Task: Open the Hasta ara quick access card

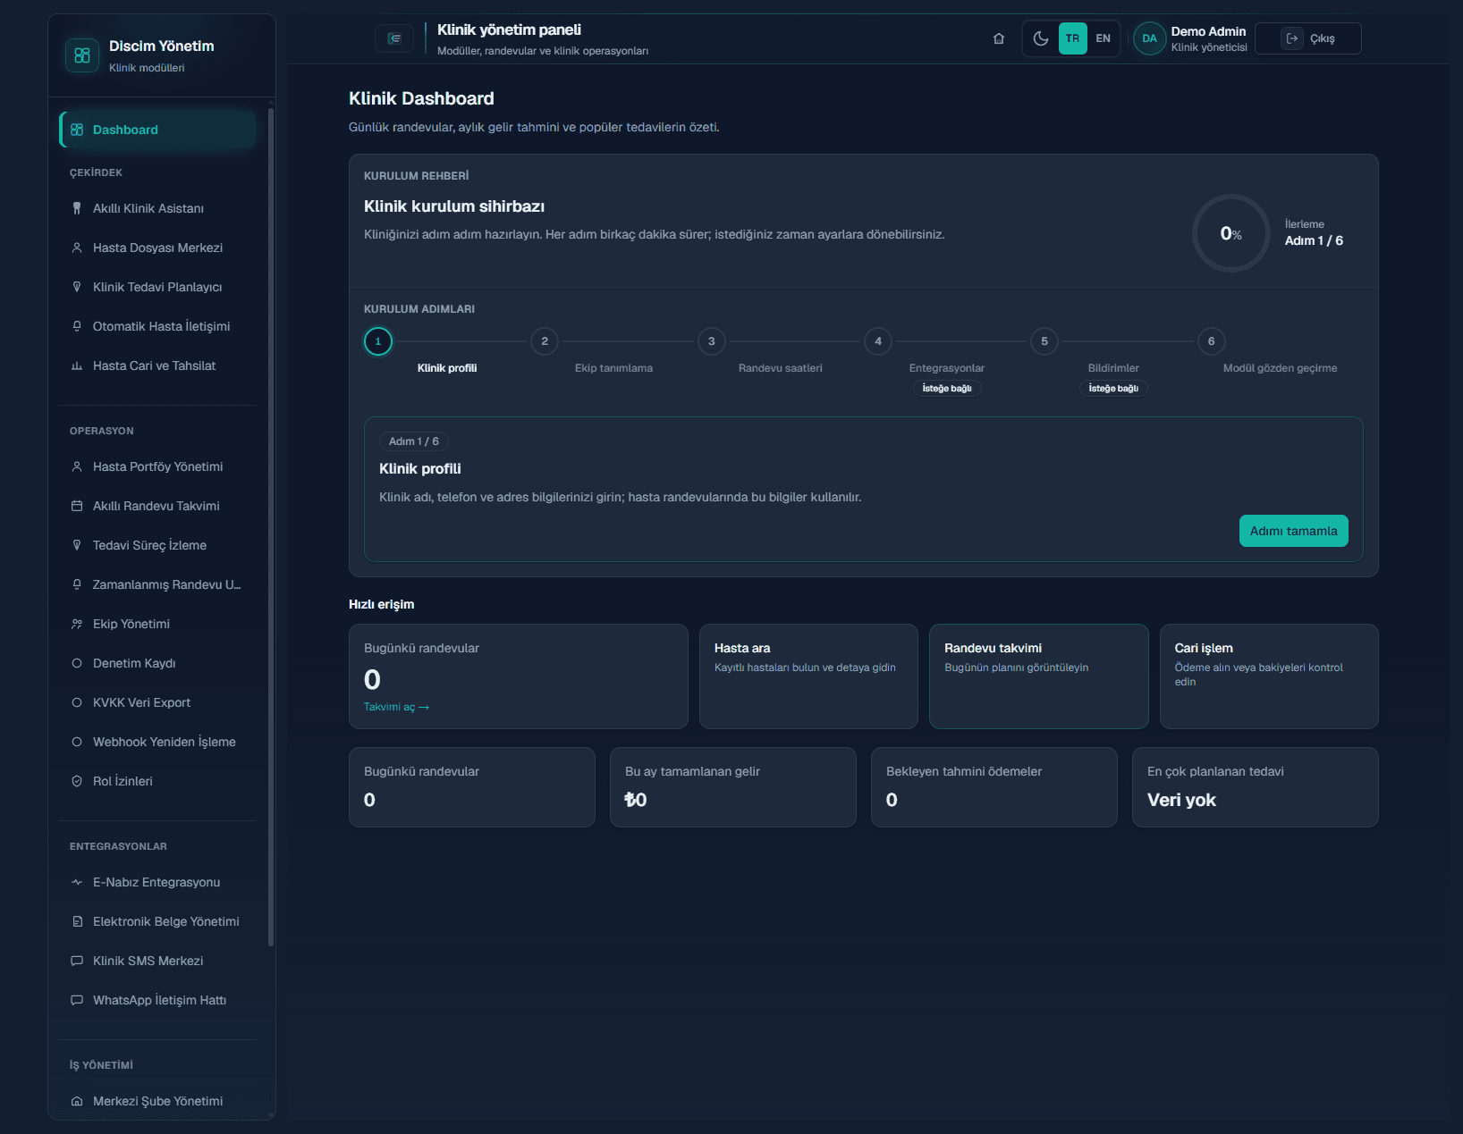Action: [x=808, y=676]
